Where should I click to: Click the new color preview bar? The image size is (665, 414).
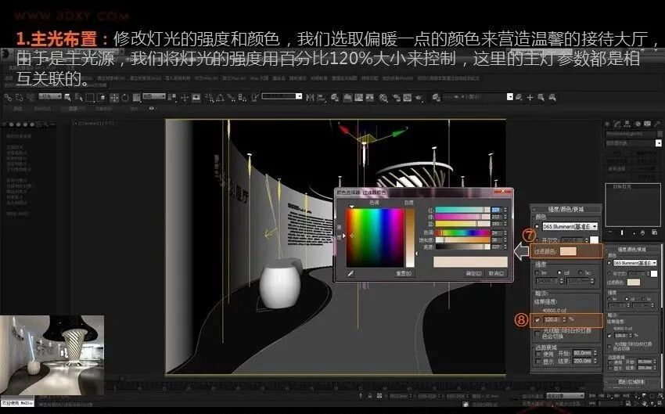[471, 261]
